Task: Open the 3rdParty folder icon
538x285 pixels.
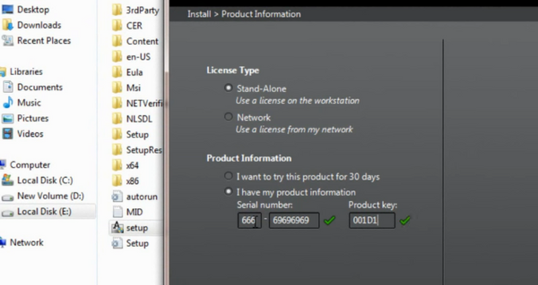Action: point(117,9)
